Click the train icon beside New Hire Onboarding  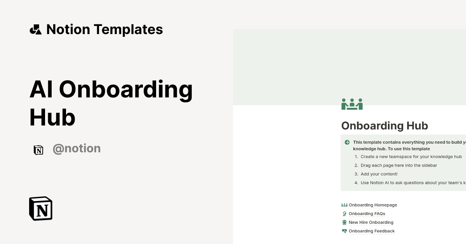344,222
